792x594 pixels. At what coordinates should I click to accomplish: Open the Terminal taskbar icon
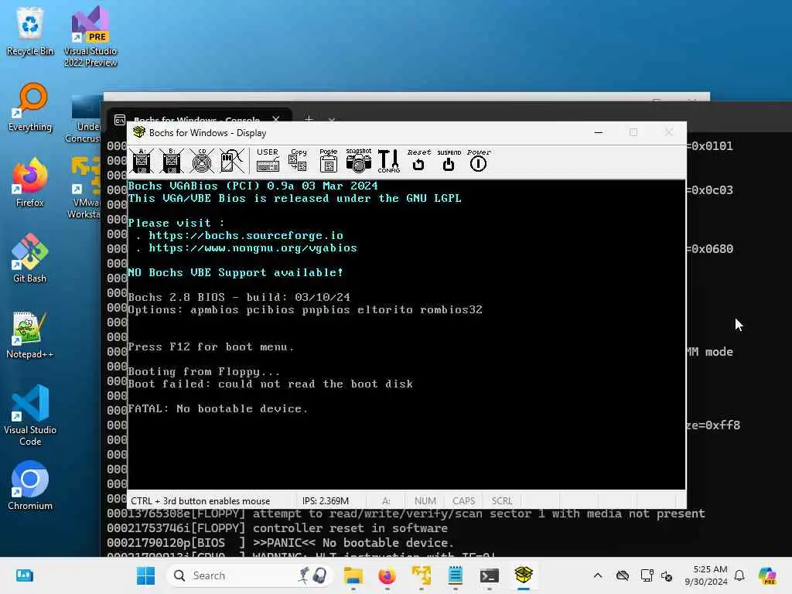click(x=489, y=575)
